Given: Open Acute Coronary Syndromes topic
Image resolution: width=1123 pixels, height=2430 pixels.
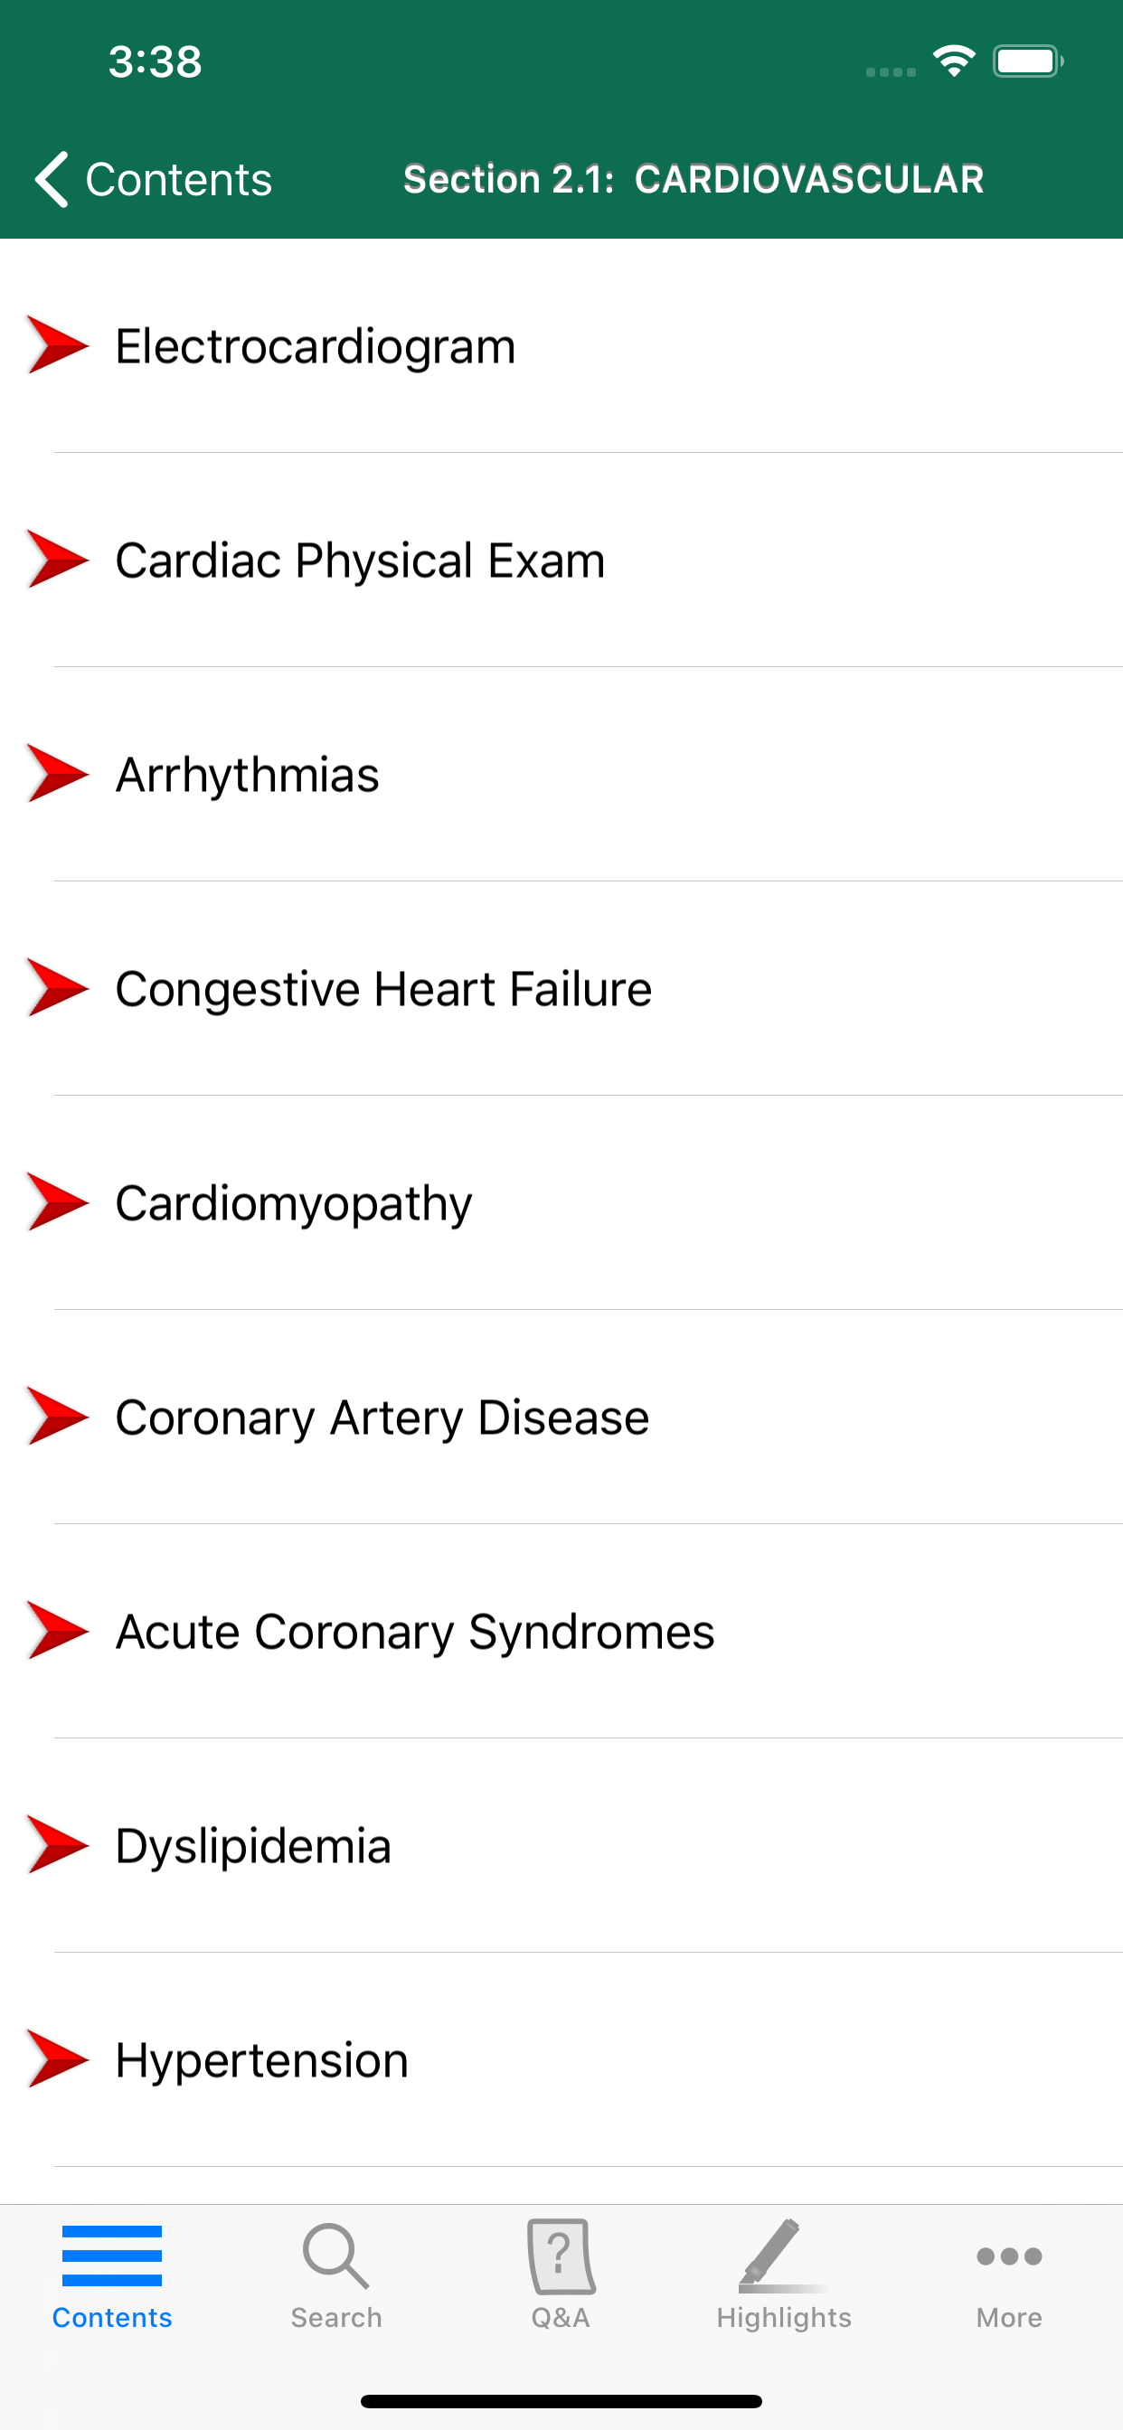Looking at the screenshot, I should (414, 1631).
